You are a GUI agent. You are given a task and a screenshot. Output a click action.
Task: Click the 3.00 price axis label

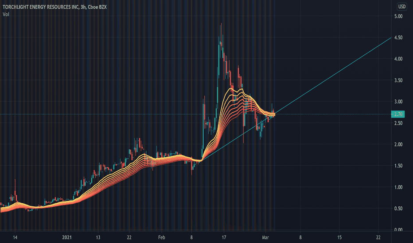coord(398,102)
